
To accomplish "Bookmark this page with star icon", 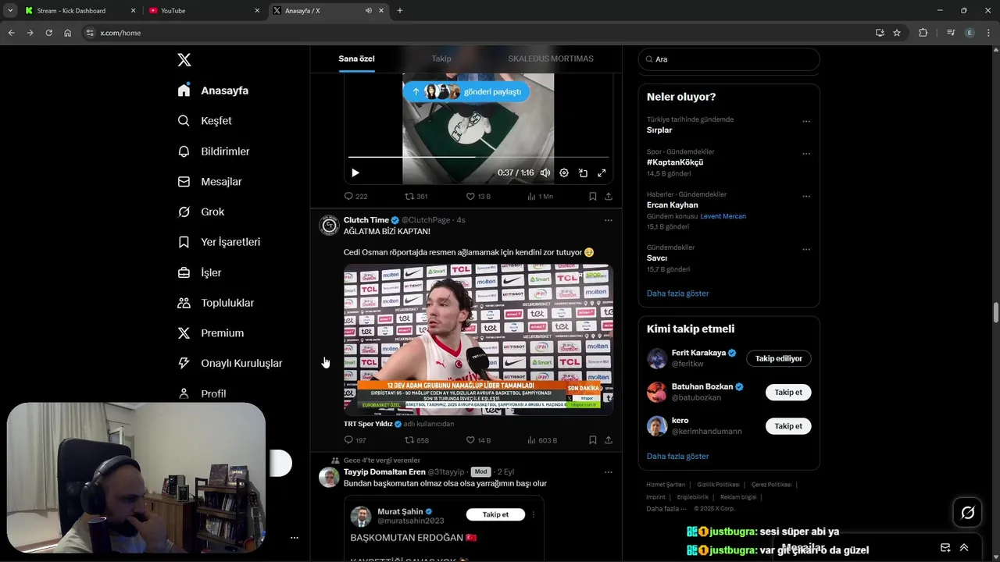I will click(897, 33).
